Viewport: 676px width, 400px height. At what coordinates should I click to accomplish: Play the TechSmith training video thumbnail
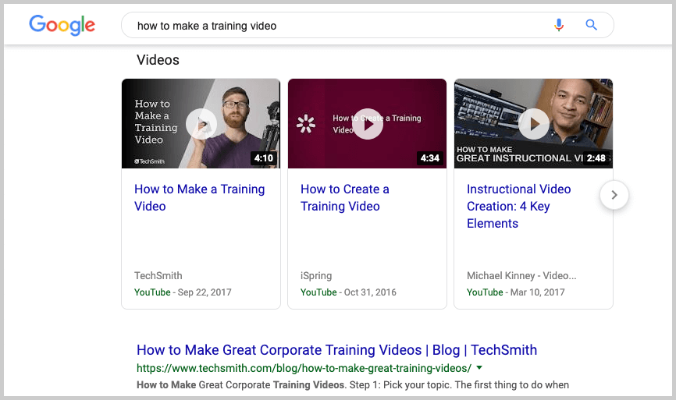[201, 123]
